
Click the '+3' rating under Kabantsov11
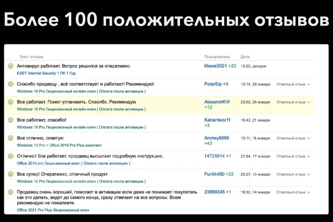tap(207, 125)
